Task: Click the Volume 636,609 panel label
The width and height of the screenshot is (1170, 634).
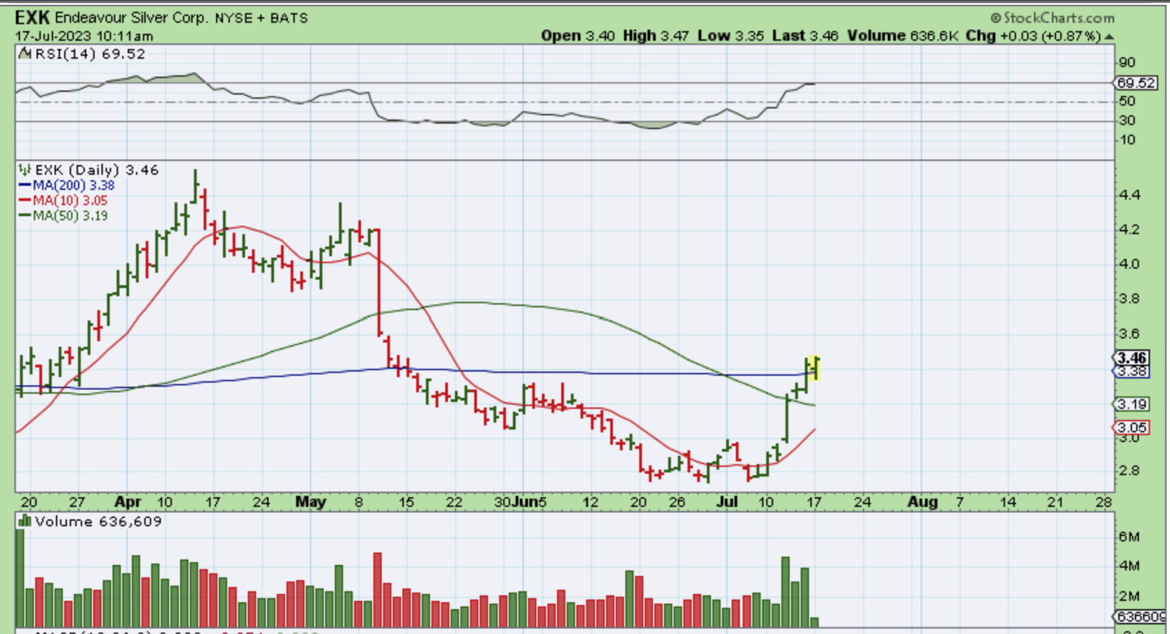Action: click(99, 521)
